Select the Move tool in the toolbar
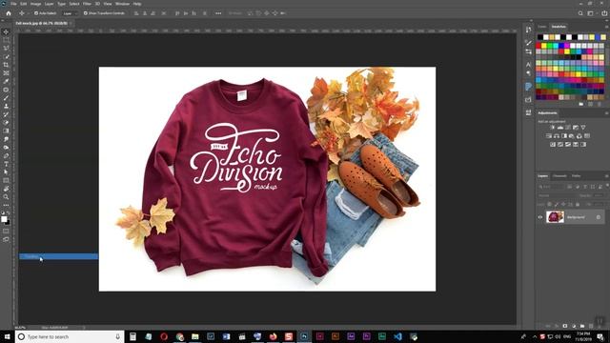Image resolution: width=610 pixels, height=343 pixels. (x=6, y=31)
